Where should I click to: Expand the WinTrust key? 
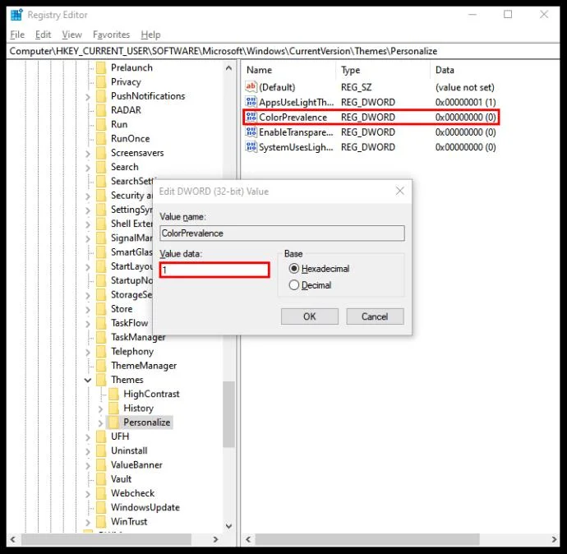pyautogui.click(x=88, y=522)
